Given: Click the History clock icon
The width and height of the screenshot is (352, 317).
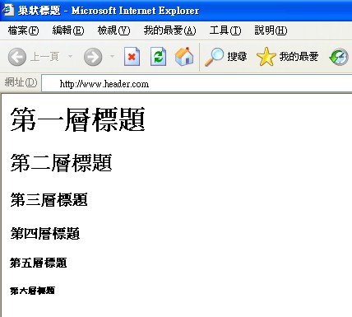Looking at the screenshot, I should point(339,57).
